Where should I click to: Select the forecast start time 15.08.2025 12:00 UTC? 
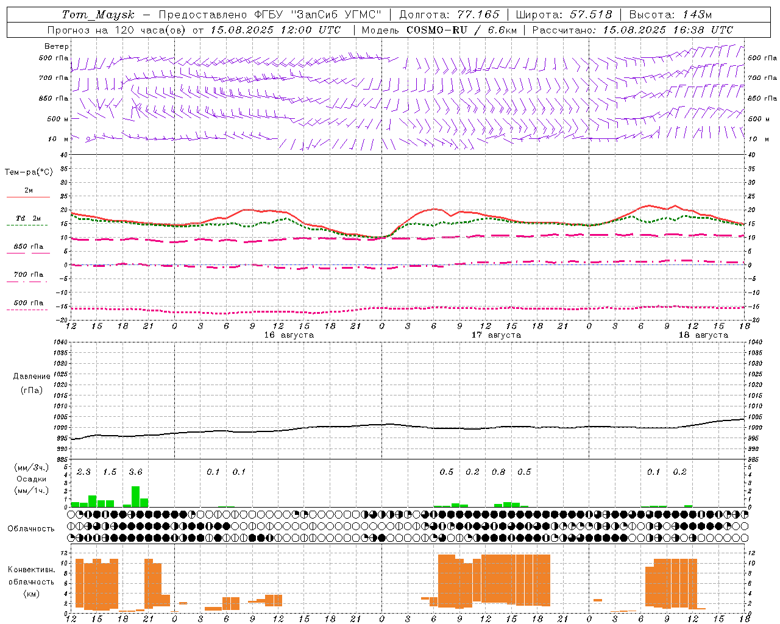(275, 30)
